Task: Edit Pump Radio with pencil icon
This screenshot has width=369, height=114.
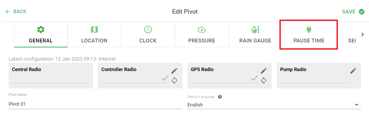Action: pos(353,71)
